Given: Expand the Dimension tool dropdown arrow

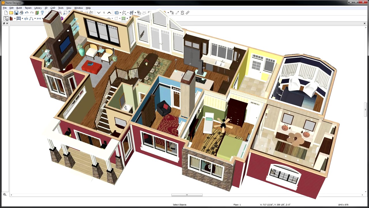Looking at the screenshot, I should (42, 19).
